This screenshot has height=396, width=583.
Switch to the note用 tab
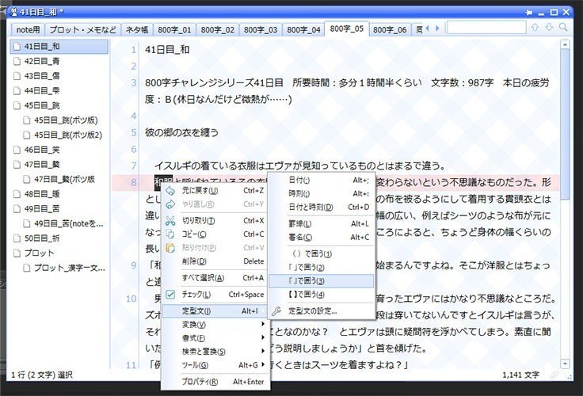coord(28,30)
